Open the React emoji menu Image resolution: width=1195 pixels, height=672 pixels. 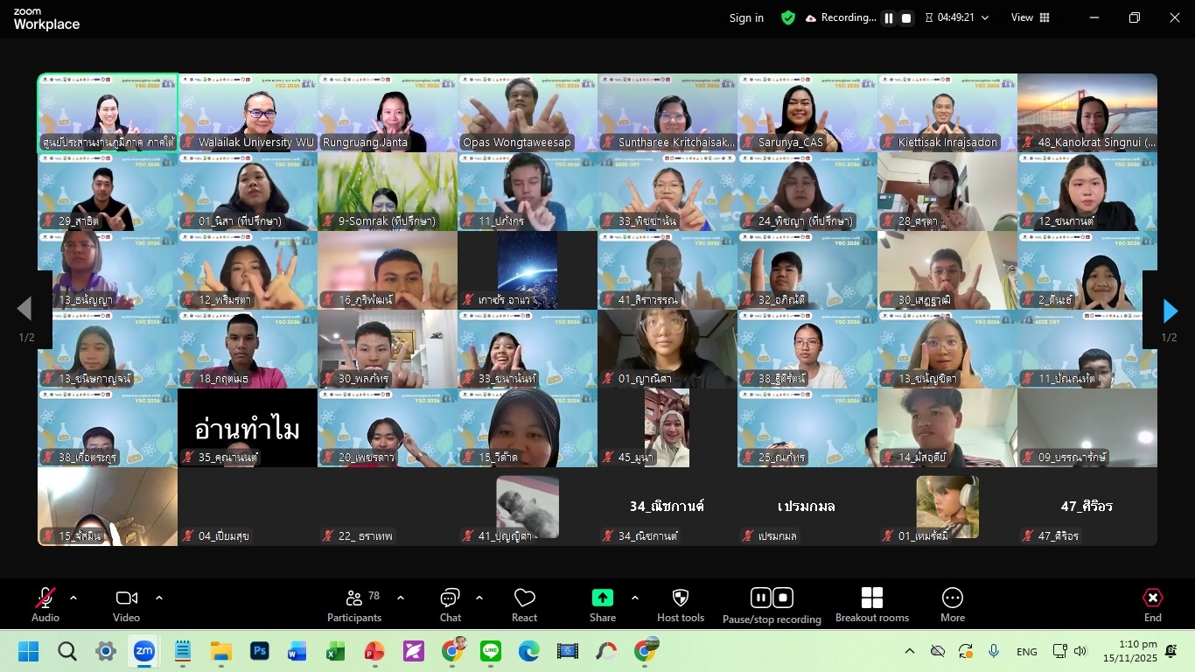525,605
